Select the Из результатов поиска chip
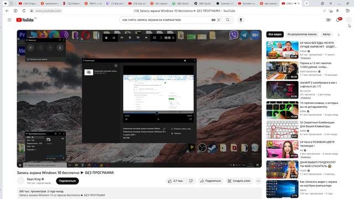Viewport: 354px width, 199px height. point(302,34)
